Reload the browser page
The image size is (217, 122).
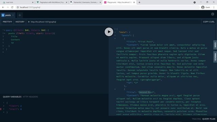[x=12, y=7]
